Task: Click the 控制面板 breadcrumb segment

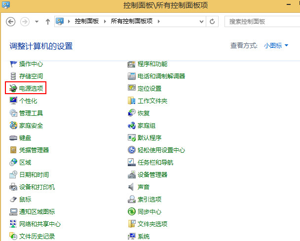Action: (x=87, y=22)
